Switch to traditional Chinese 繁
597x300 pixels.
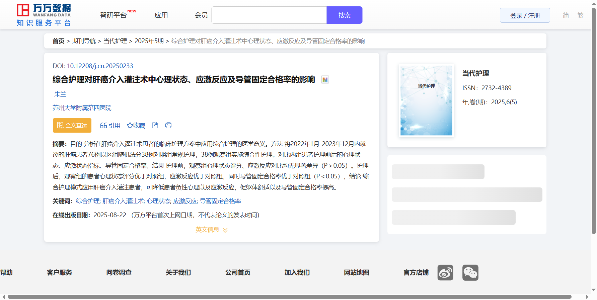(x=580, y=15)
